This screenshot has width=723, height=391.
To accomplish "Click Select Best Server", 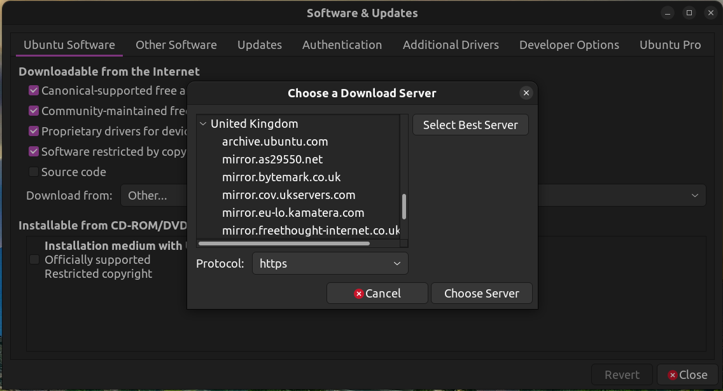I will (x=470, y=125).
